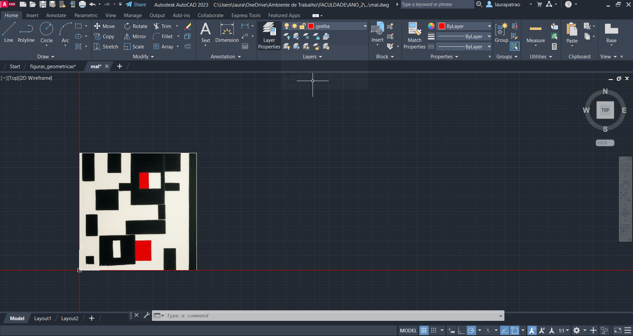
Task: Expand the Properties panel
Action: (444, 57)
